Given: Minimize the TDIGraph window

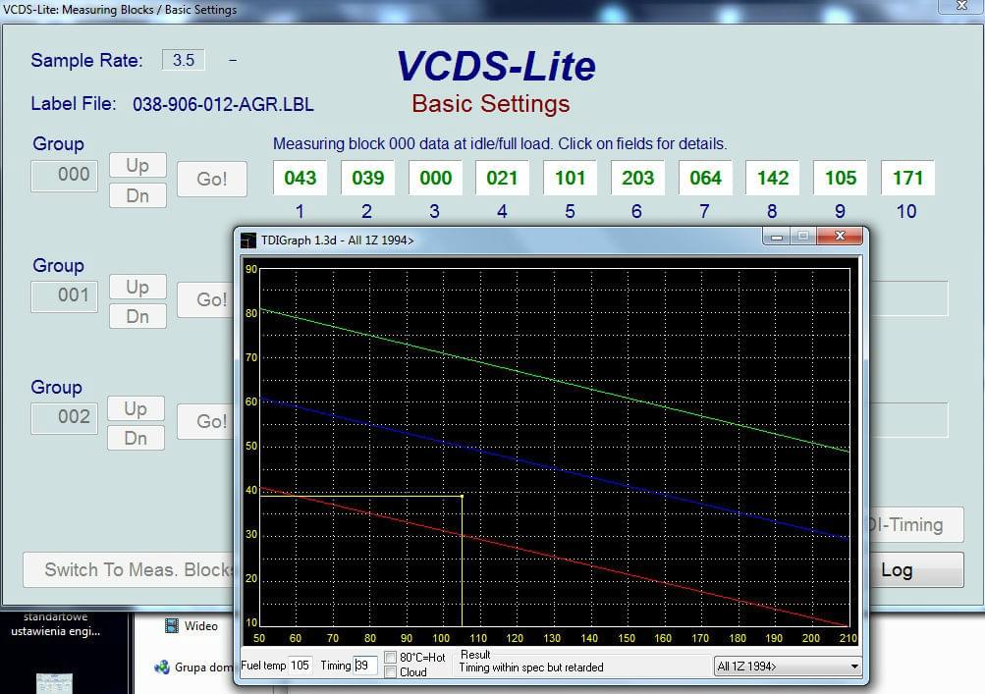Looking at the screenshot, I should pyautogui.click(x=777, y=237).
